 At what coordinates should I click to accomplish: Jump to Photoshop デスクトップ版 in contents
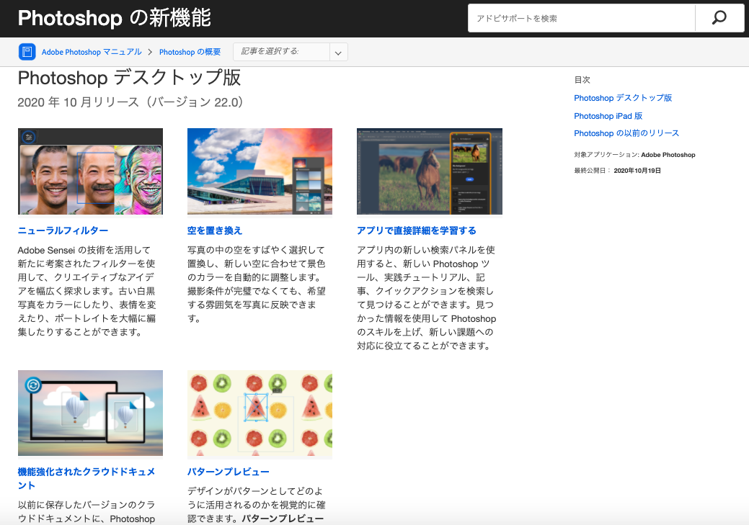(623, 98)
